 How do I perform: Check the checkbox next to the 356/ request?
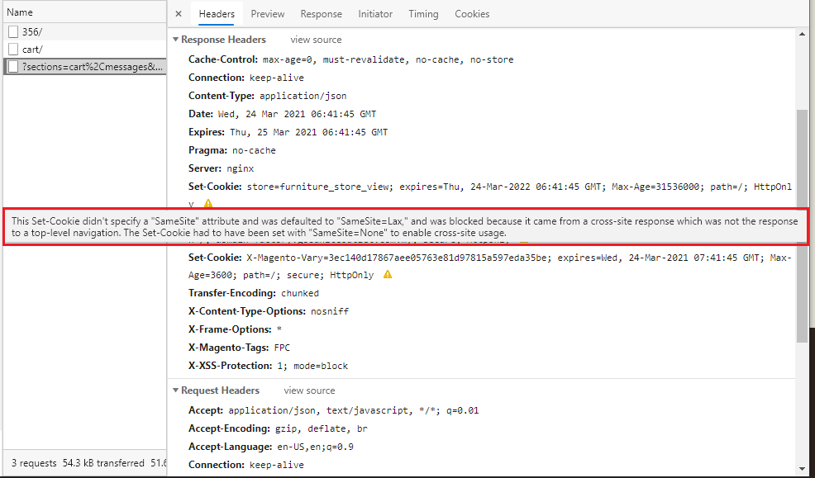(x=12, y=31)
